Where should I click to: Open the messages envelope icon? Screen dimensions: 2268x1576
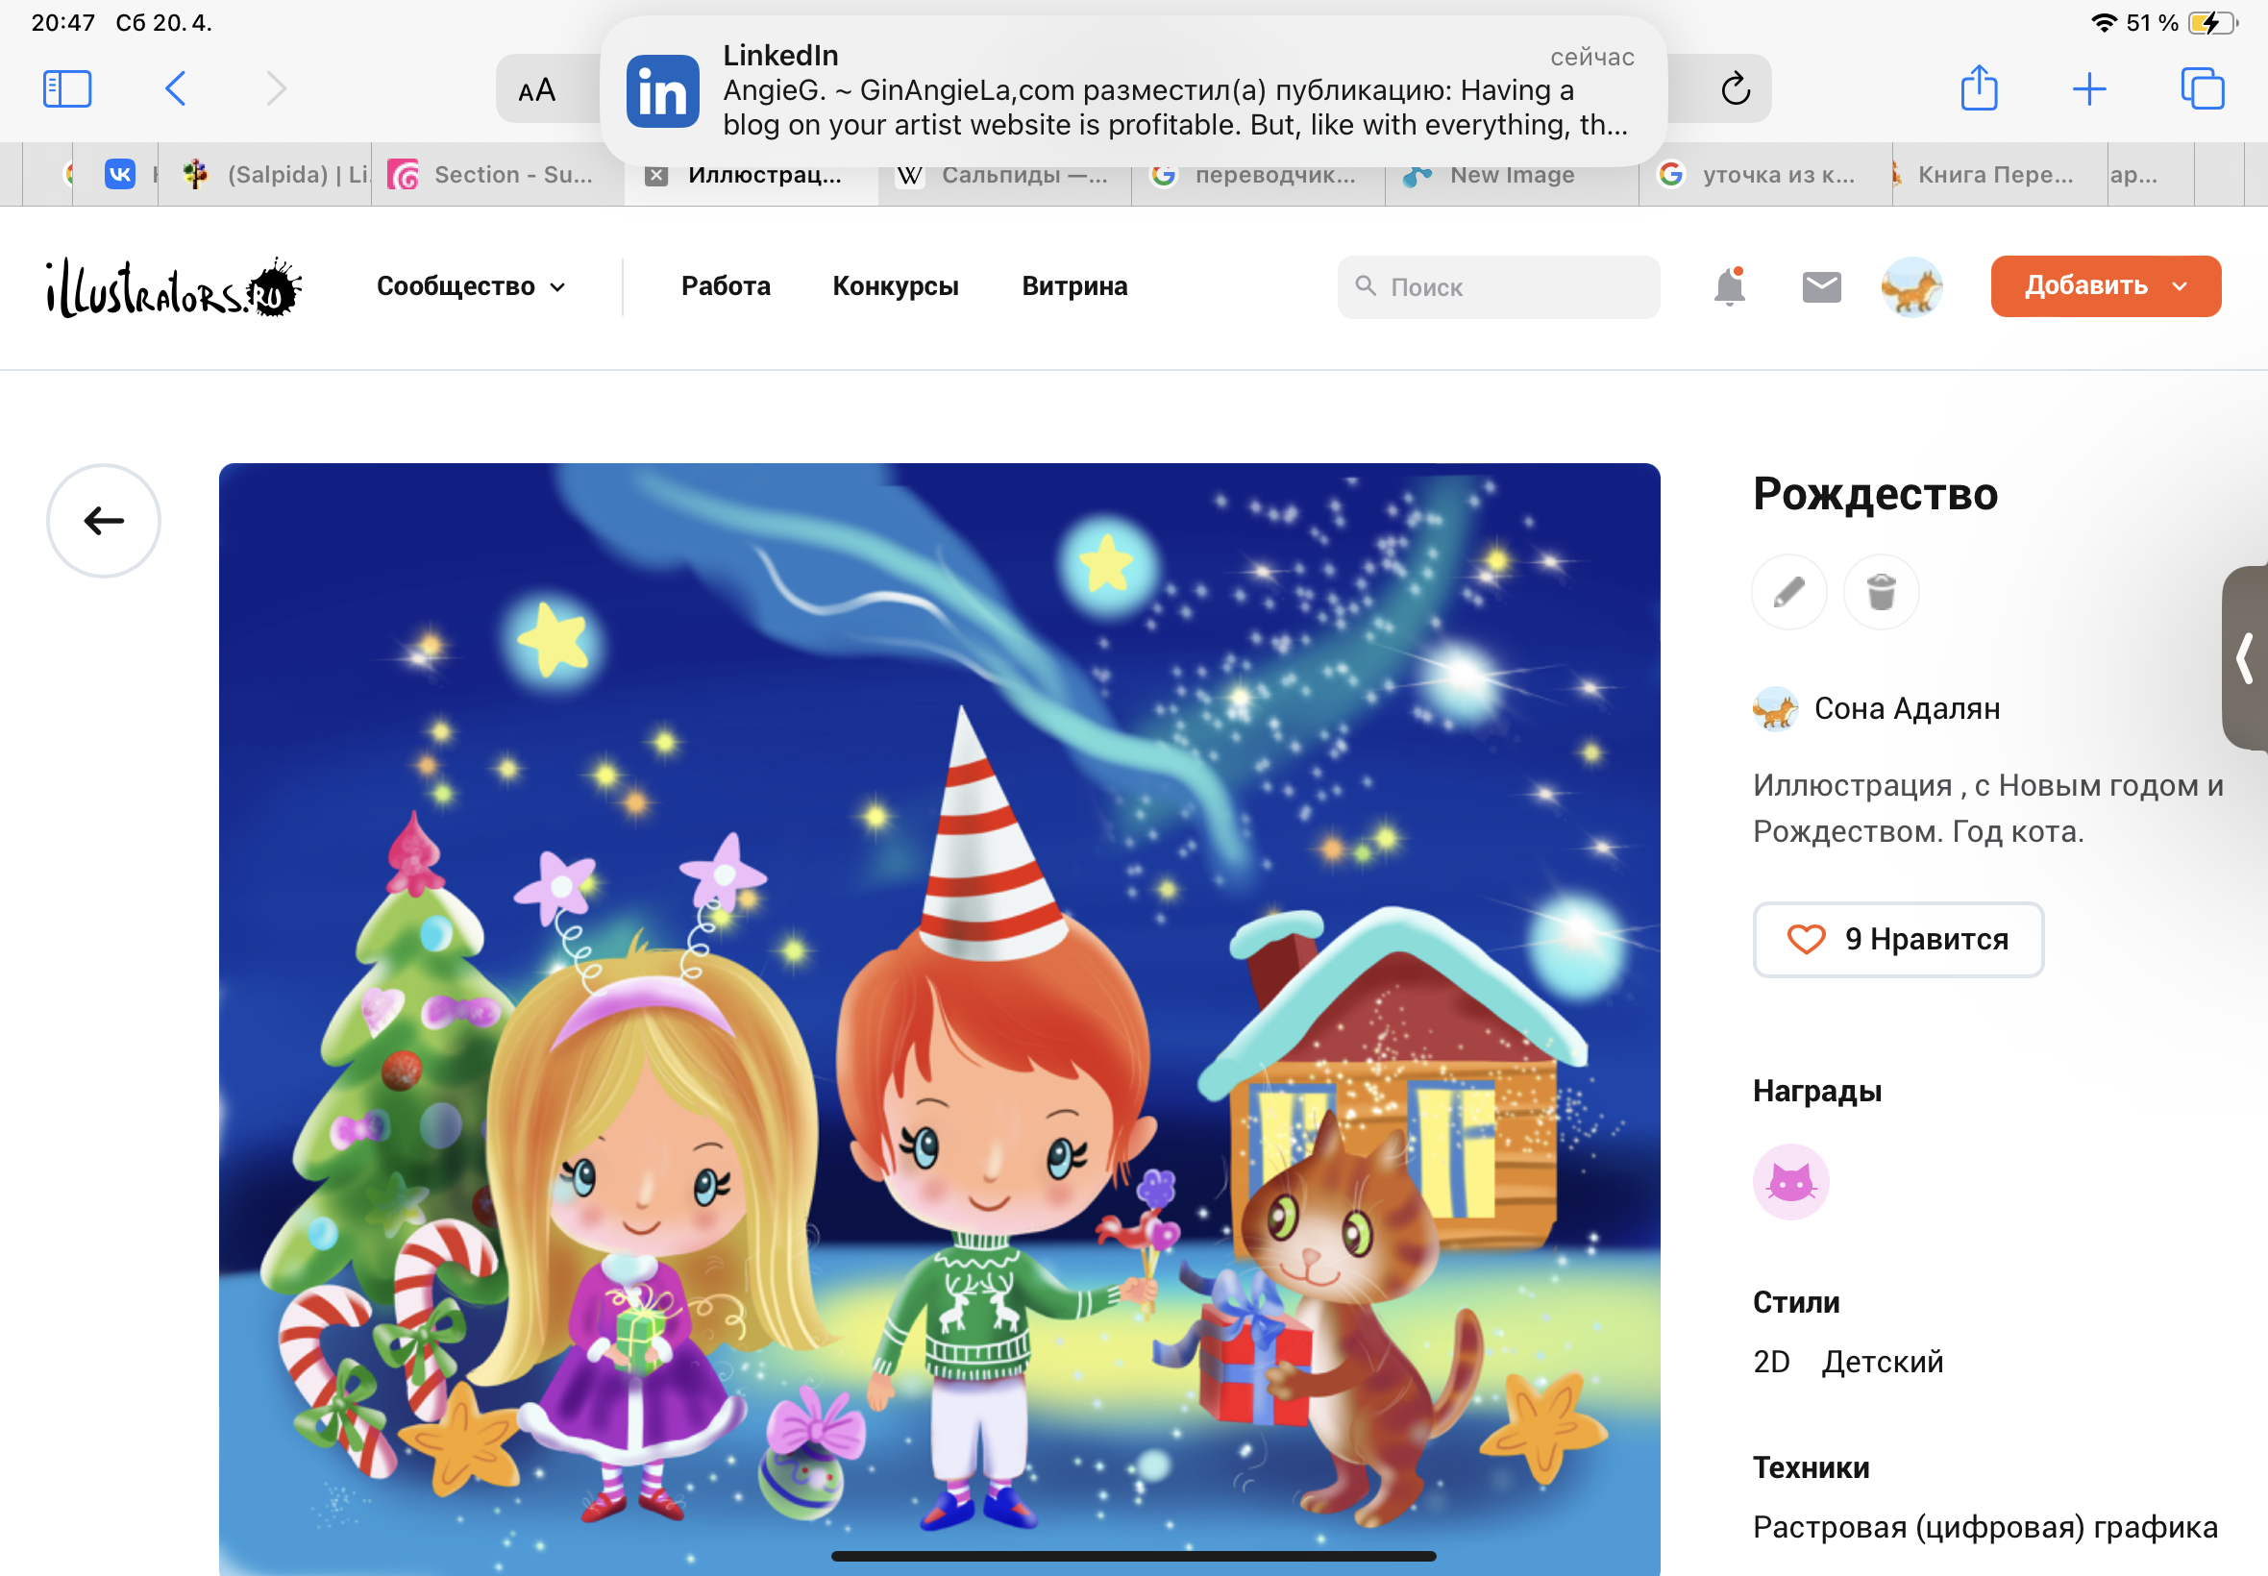tap(1821, 286)
